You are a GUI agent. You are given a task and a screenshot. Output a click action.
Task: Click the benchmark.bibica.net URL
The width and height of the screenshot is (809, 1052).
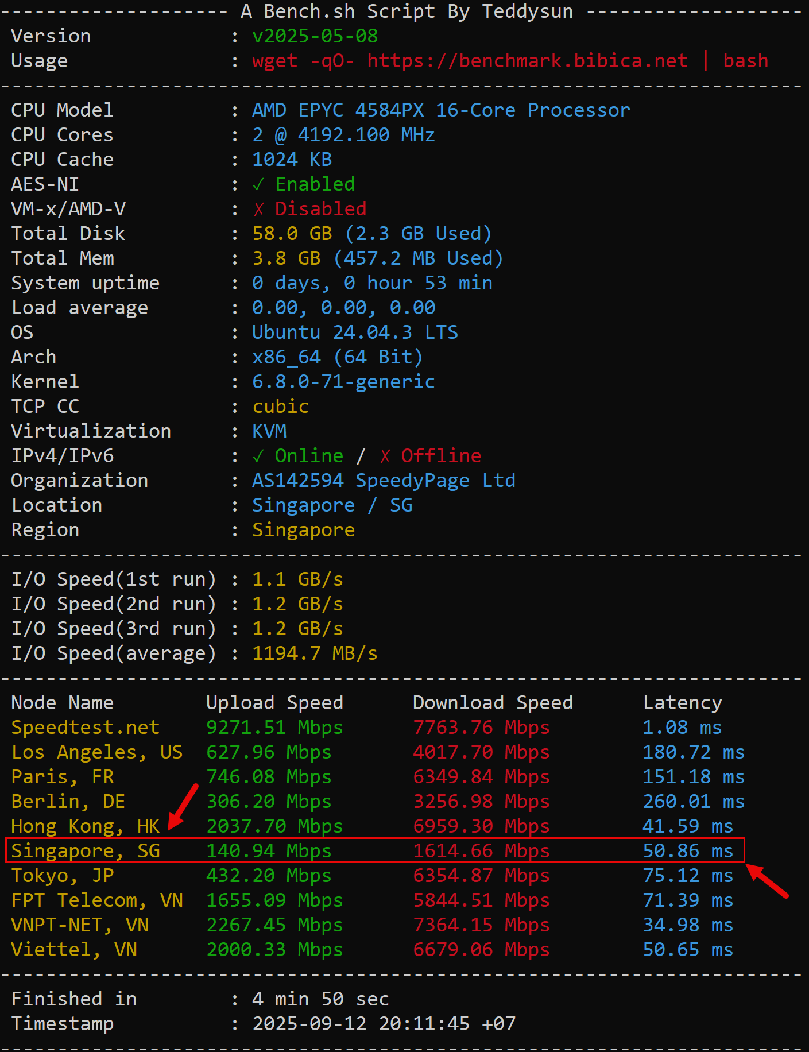click(x=527, y=61)
